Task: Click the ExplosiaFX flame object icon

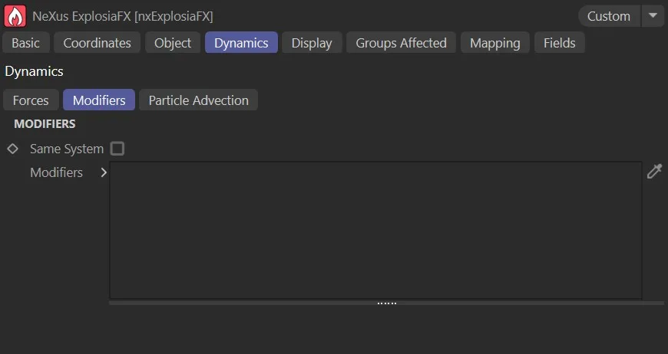Action: click(x=15, y=15)
